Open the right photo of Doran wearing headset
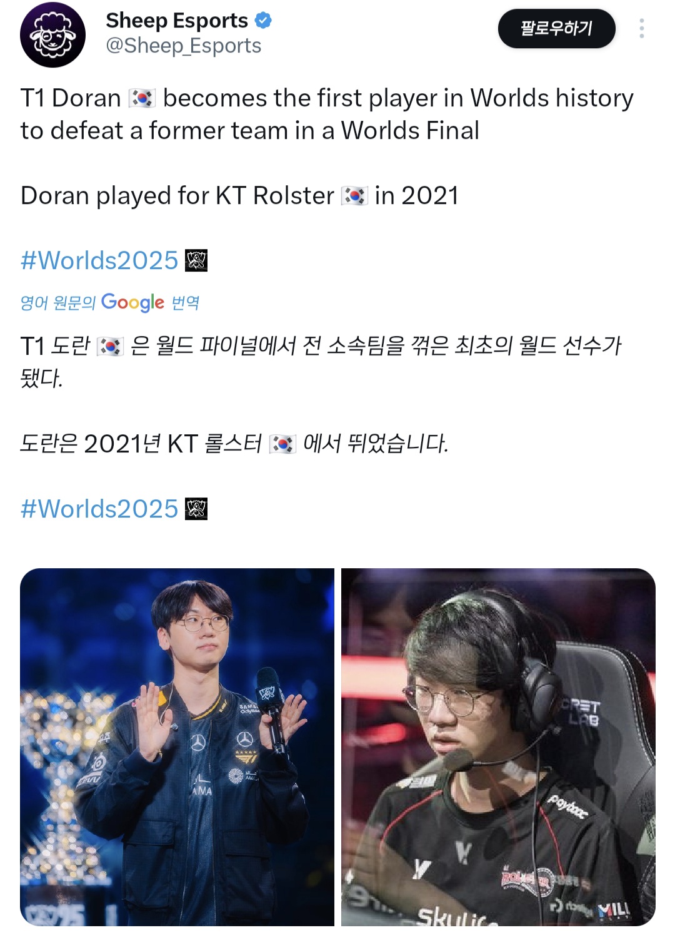 [x=498, y=747]
